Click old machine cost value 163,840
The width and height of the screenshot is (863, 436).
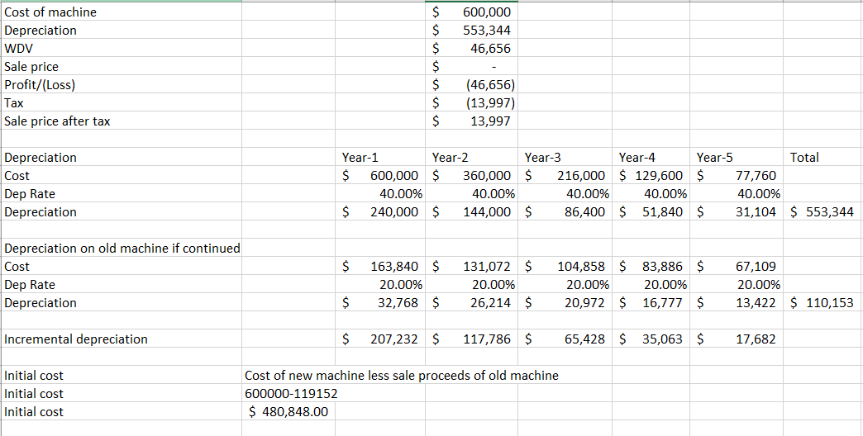pos(396,267)
